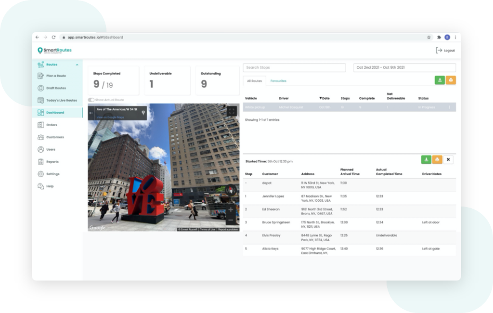The width and height of the screenshot is (493, 313).
Task: Open the Oct 2nd 2021 - Oct 9th 2021 date range picker
Action: (405, 68)
